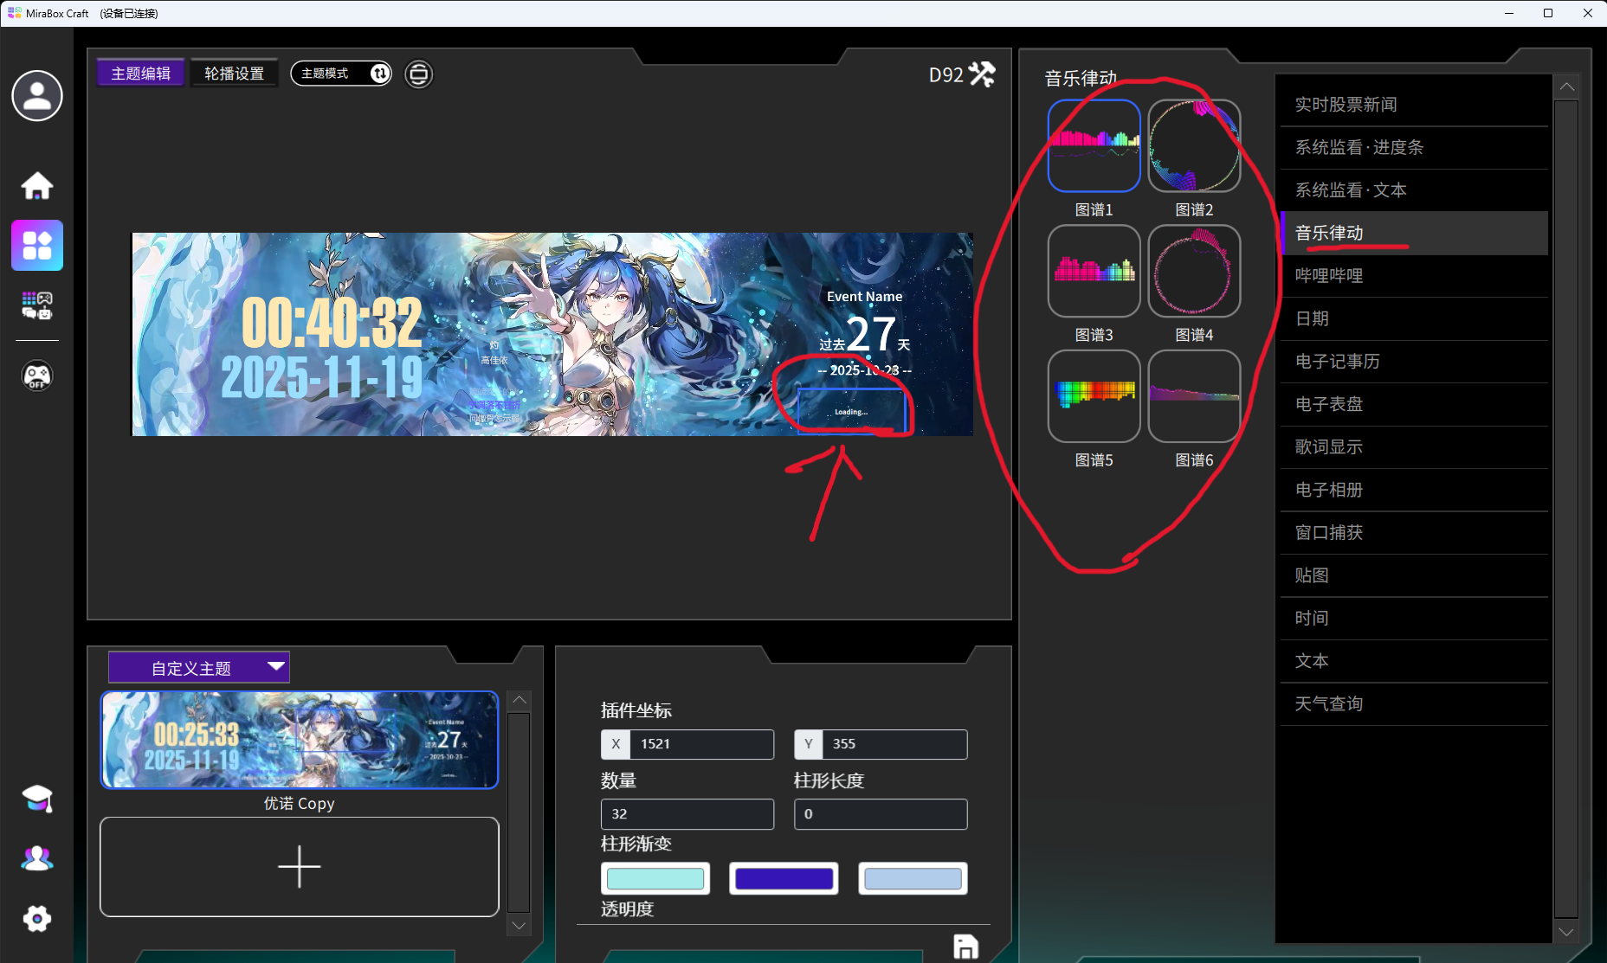
Task: Save the theme with floppy disk icon
Action: [965, 947]
